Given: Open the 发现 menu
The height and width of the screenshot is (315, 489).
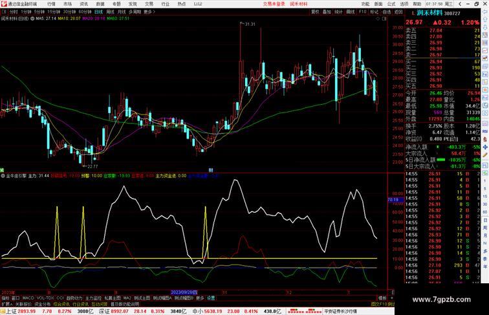Looking at the screenshot, I should point(133,4).
